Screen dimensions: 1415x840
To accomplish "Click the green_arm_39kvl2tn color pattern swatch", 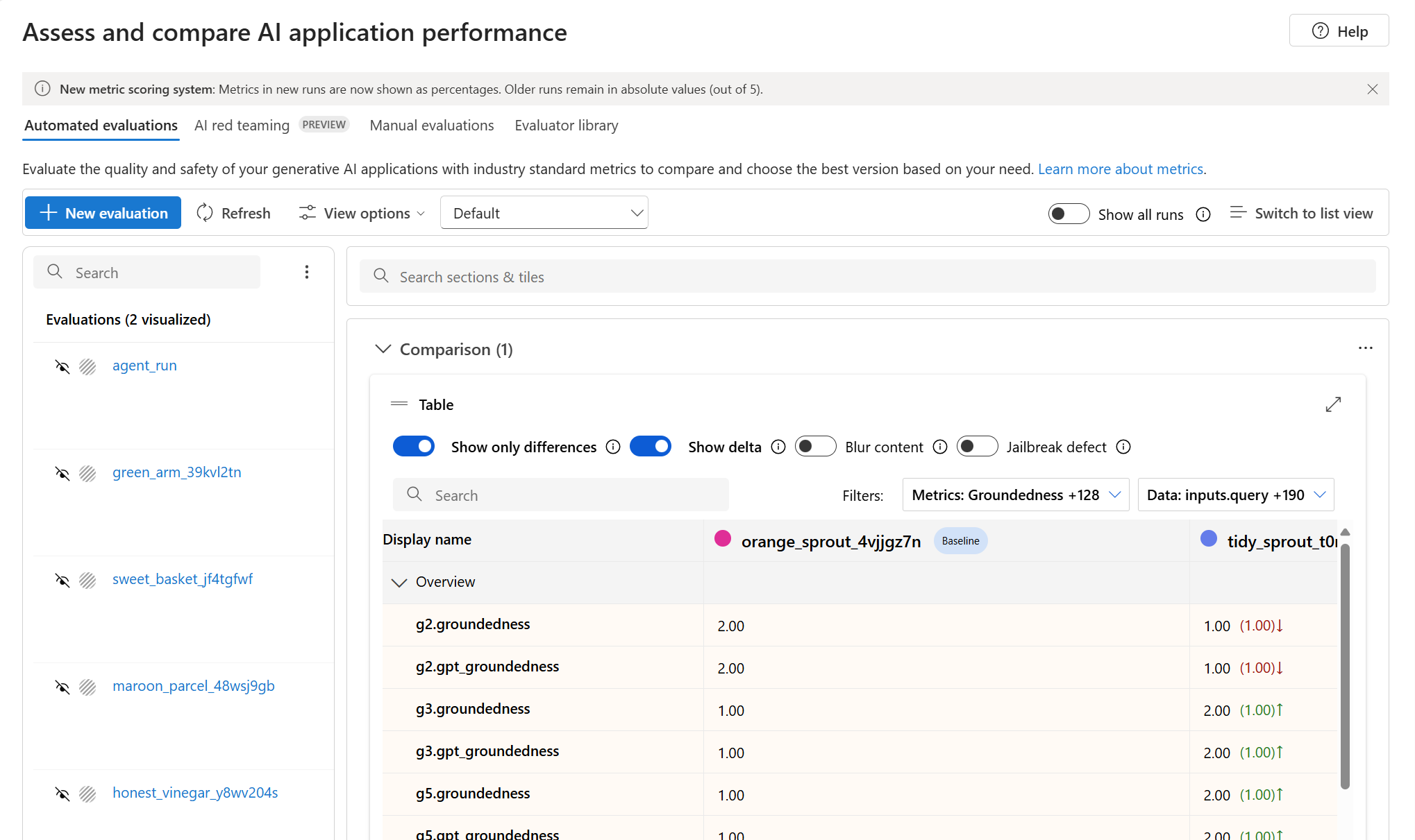I will pyautogui.click(x=87, y=473).
